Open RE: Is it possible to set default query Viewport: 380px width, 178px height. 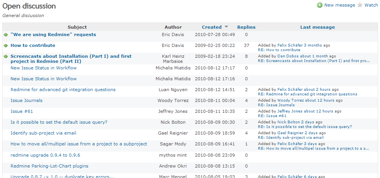[305, 127]
